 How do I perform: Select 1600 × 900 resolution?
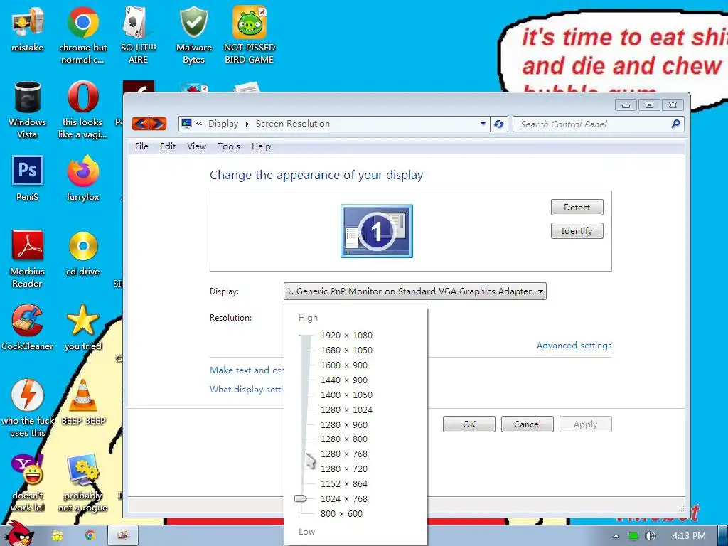point(343,365)
